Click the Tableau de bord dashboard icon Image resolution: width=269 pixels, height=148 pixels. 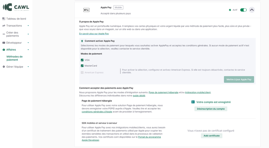pyautogui.click(x=4, y=19)
